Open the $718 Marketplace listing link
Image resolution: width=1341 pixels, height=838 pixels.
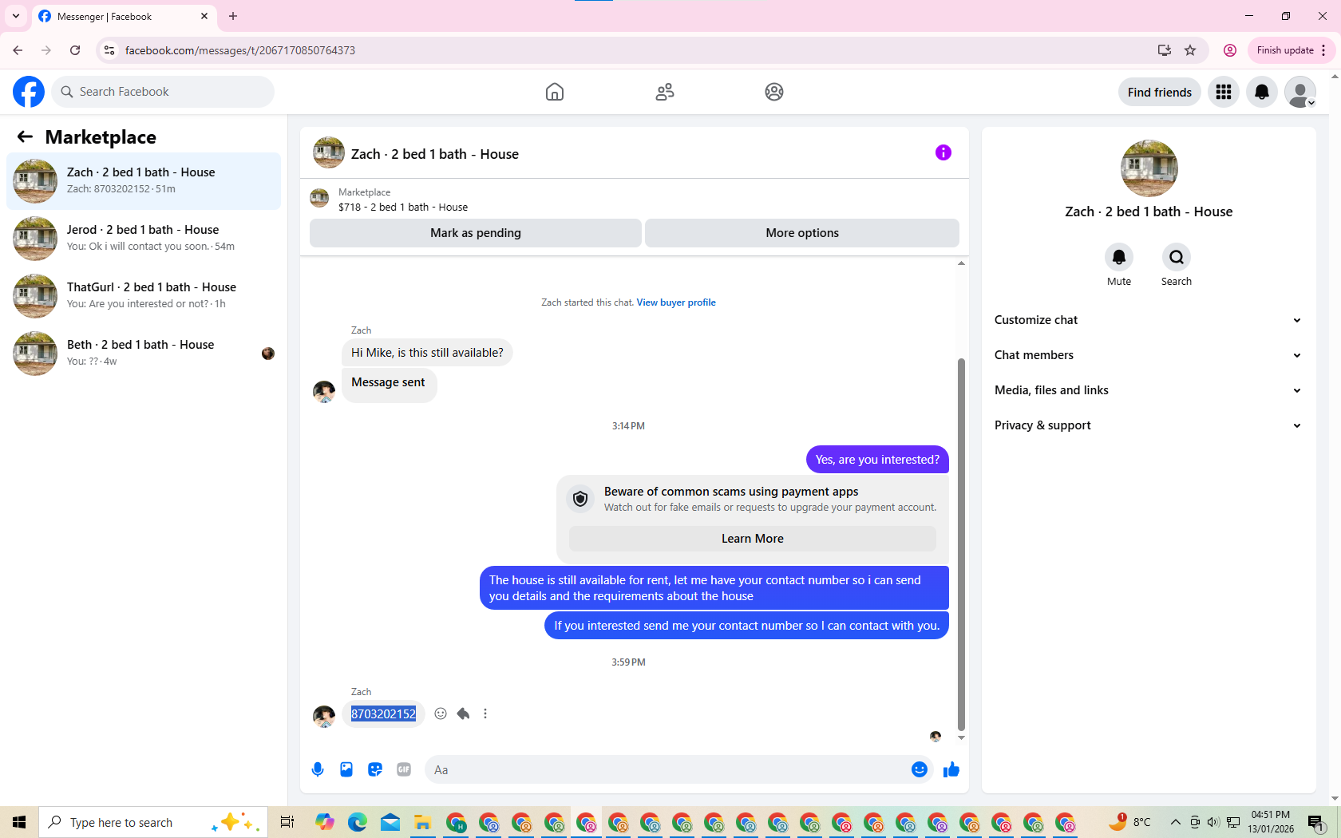tap(403, 207)
